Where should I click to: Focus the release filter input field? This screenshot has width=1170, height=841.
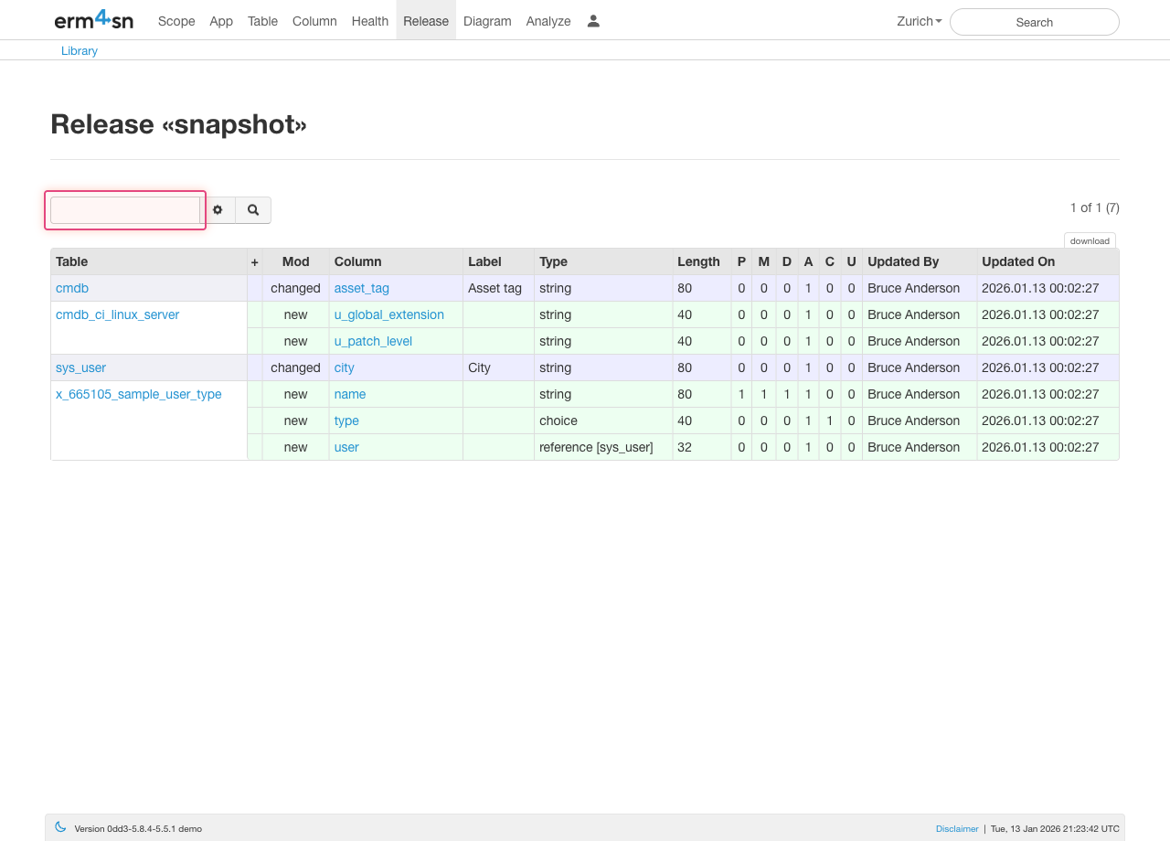tap(125, 210)
